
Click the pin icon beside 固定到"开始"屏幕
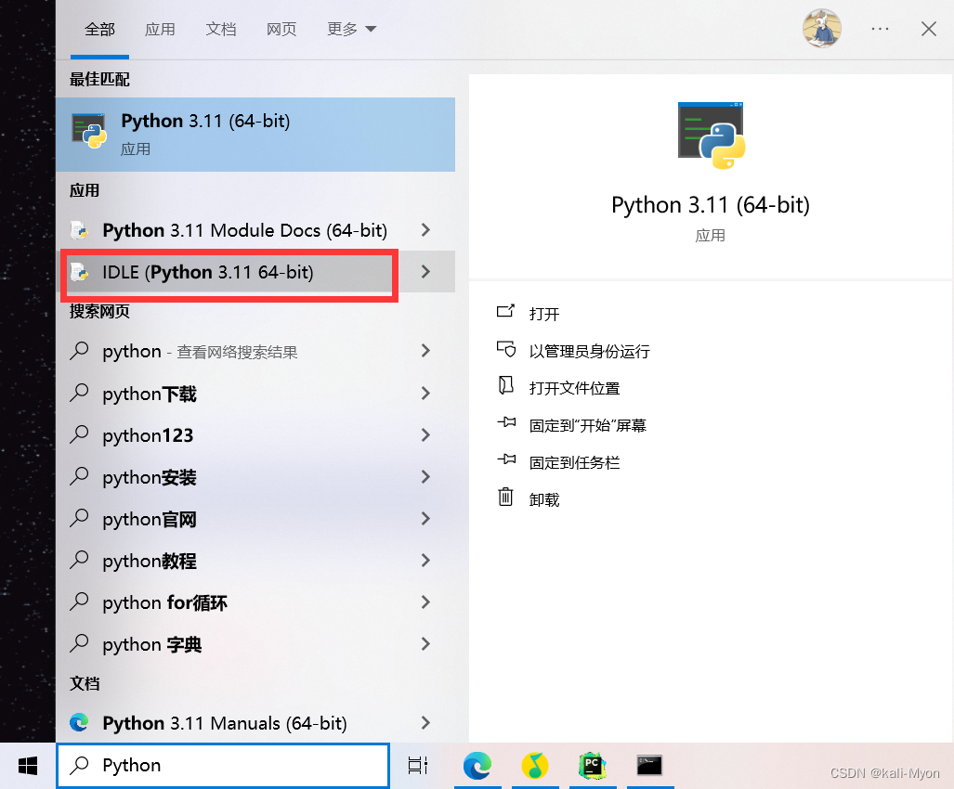click(x=506, y=421)
